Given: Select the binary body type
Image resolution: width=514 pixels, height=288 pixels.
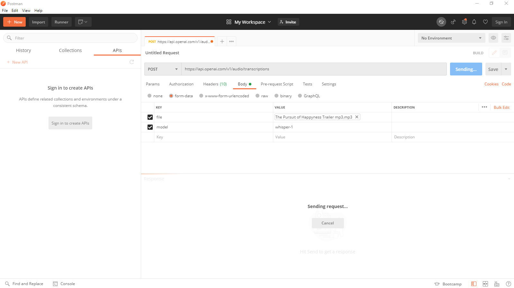Looking at the screenshot, I should pos(276,96).
